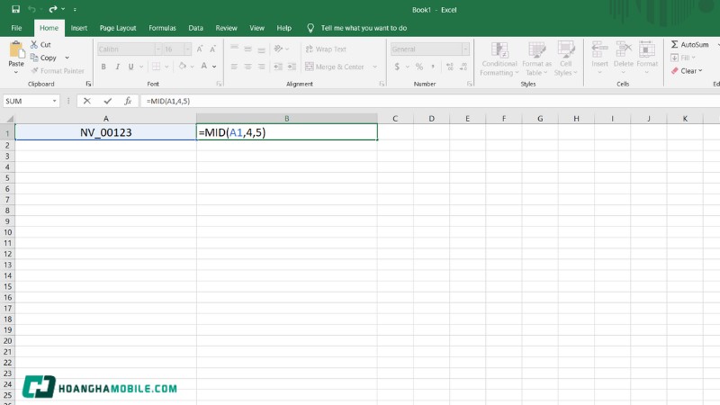Toggle Italic formatting
Screen dimensions: 720x405
tap(118, 67)
